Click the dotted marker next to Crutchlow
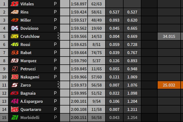The height and width of the screenshot is (122, 183). (x=59, y=36)
